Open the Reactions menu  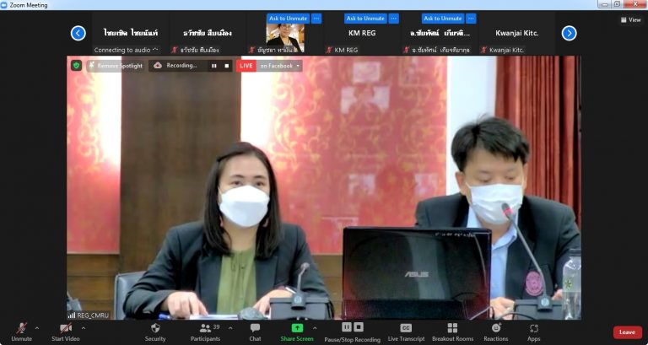click(x=496, y=331)
